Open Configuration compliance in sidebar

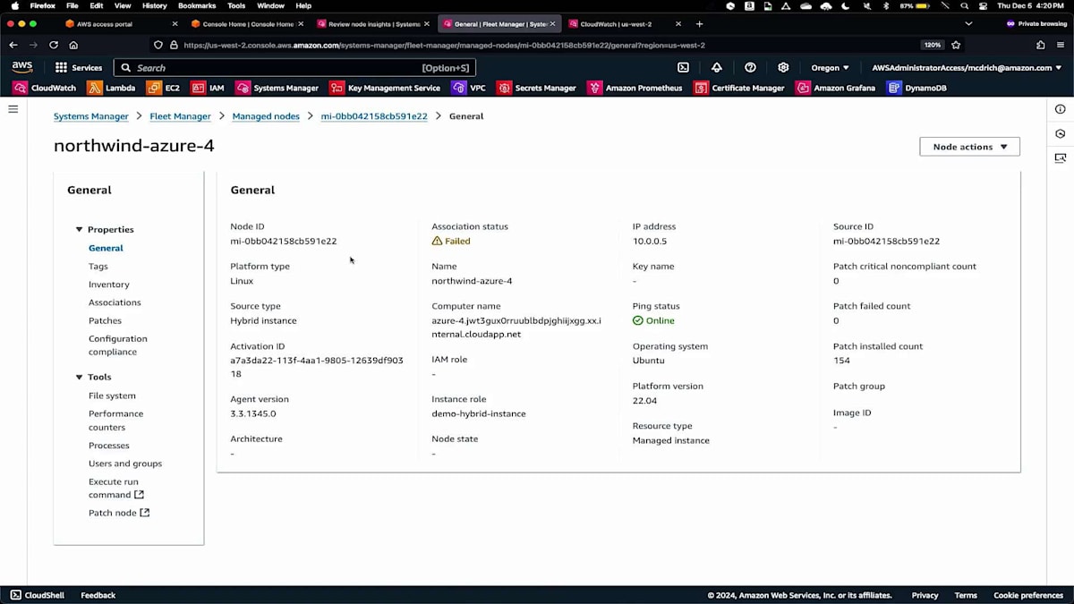point(118,345)
